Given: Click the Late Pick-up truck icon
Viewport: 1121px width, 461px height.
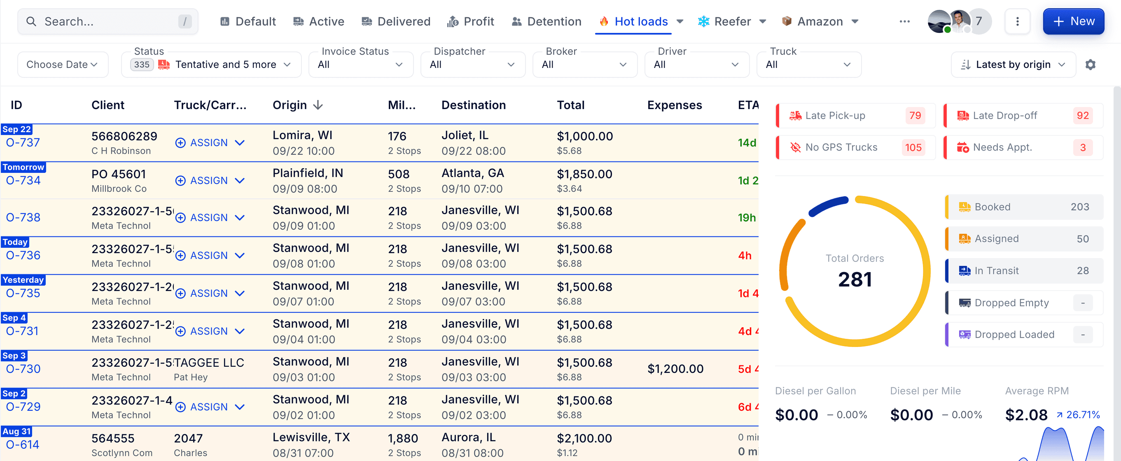Looking at the screenshot, I should [x=795, y=116].
